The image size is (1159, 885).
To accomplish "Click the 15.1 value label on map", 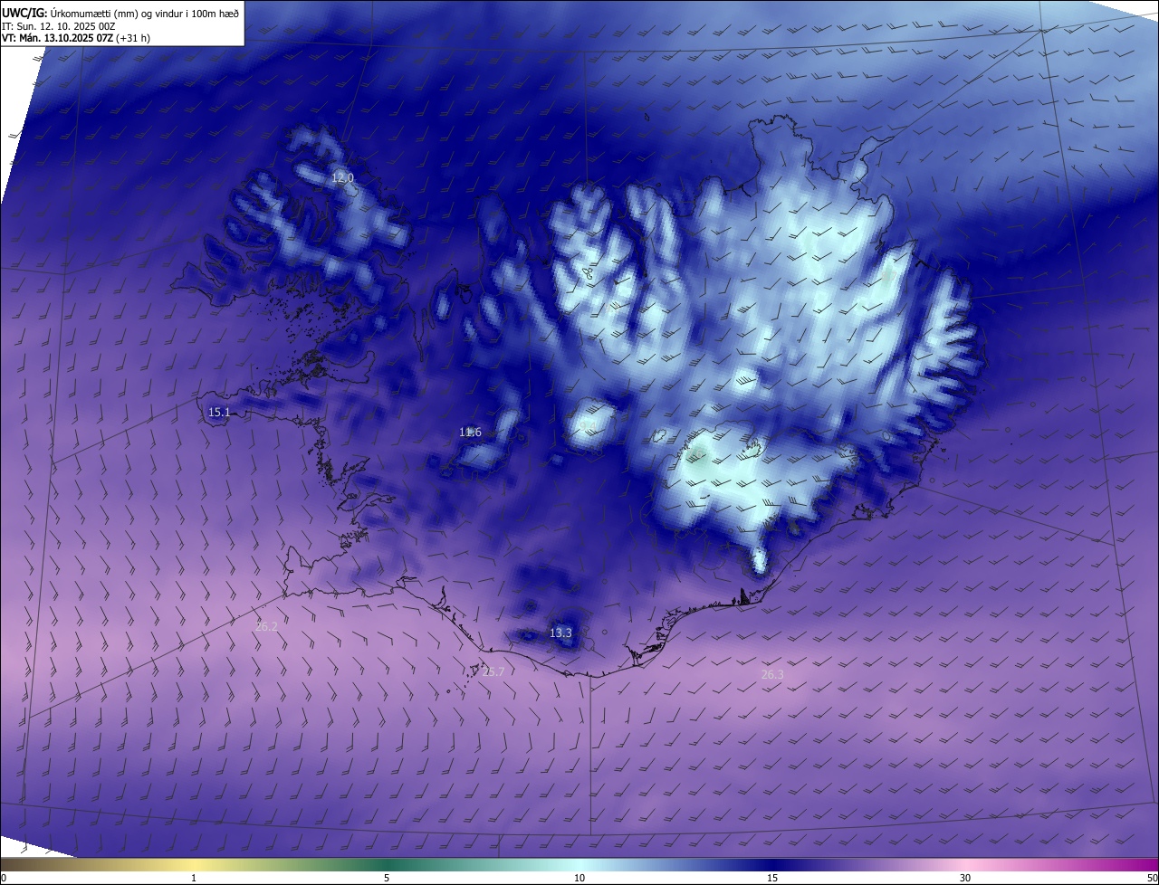I will click(219, 413).
